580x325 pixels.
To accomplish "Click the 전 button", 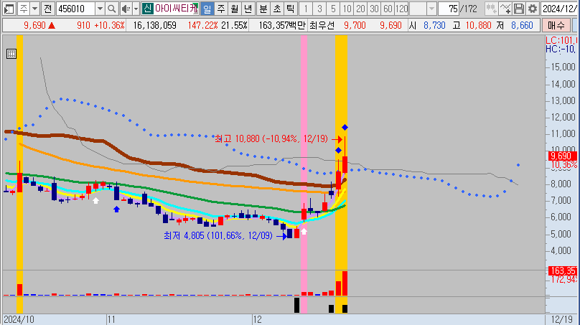I will [47, 9].
